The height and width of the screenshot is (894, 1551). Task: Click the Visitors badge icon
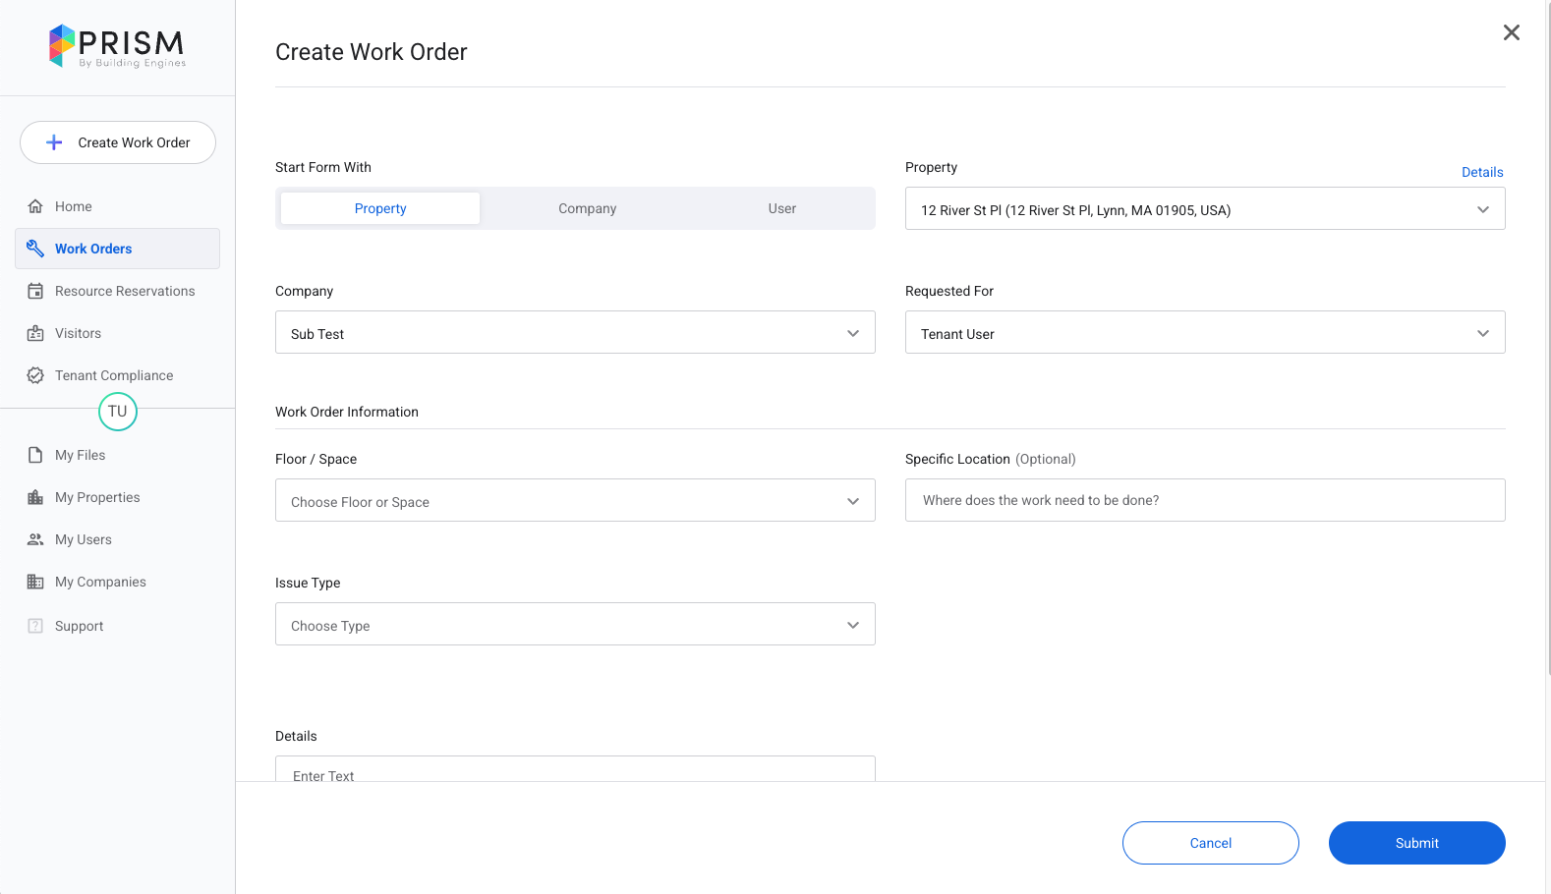[x=35, y=333]
